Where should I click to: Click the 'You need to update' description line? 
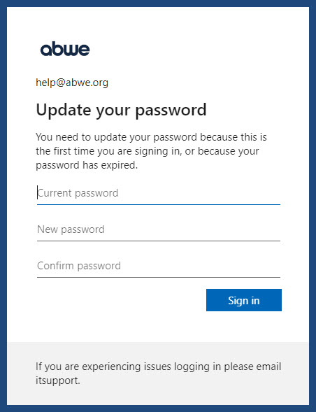[151, 137]
